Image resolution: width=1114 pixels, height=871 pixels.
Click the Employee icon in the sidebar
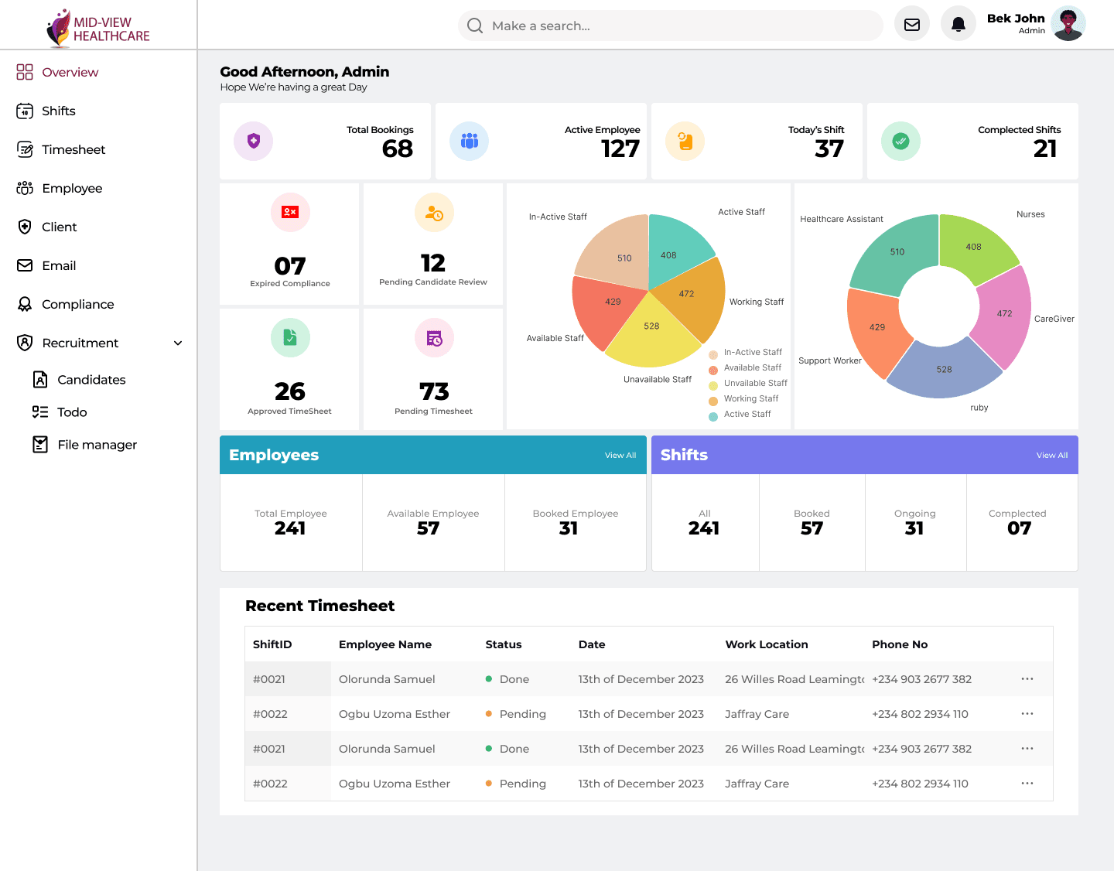click(x=24, y=188)
